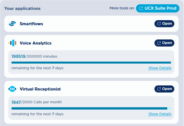Launch Virtual Receptionist with Open button
Screen dimensions: 184x126
[164, 89]
